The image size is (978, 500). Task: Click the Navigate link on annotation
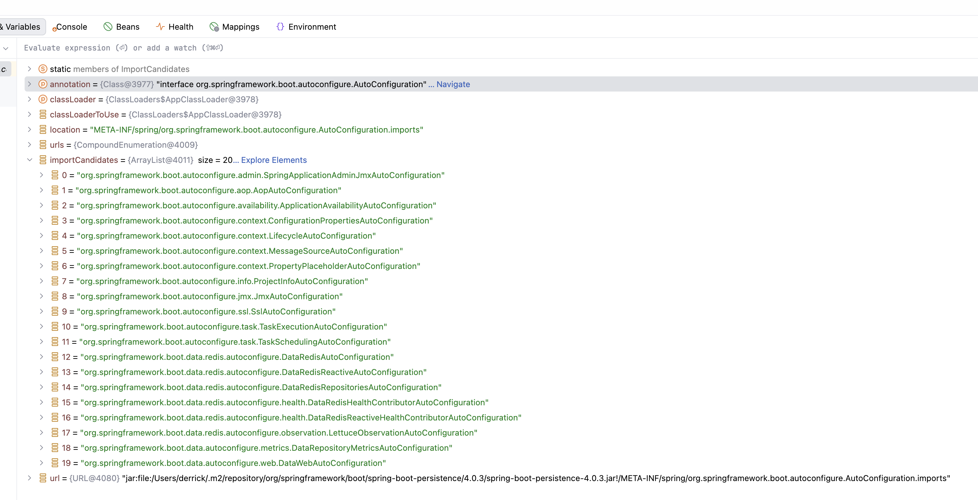(453, 84)
